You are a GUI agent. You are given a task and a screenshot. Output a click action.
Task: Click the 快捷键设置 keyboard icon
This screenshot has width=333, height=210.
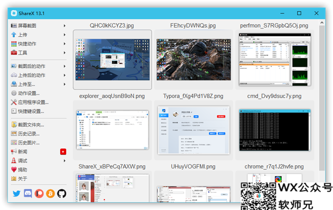tap(14, 111)
